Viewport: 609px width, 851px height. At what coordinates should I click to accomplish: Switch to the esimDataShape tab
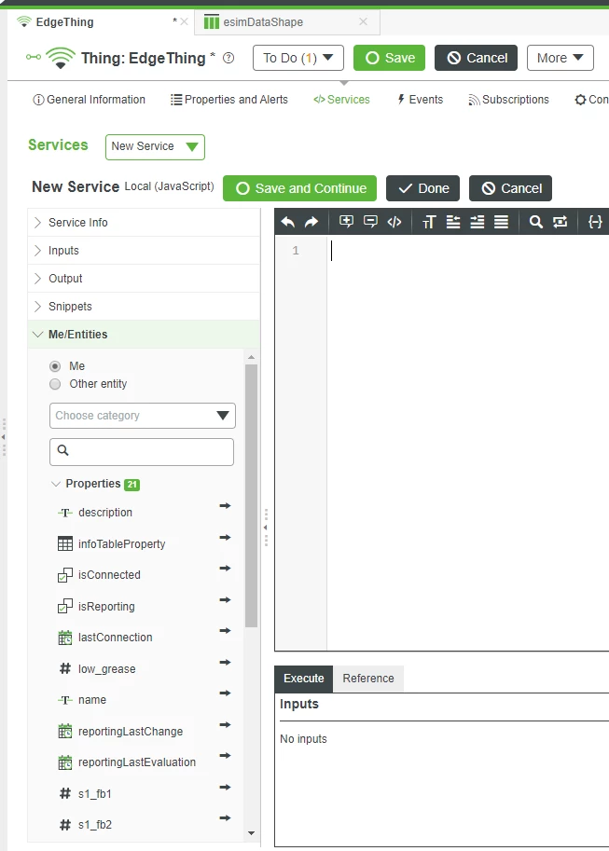click(x=263, y=22)
